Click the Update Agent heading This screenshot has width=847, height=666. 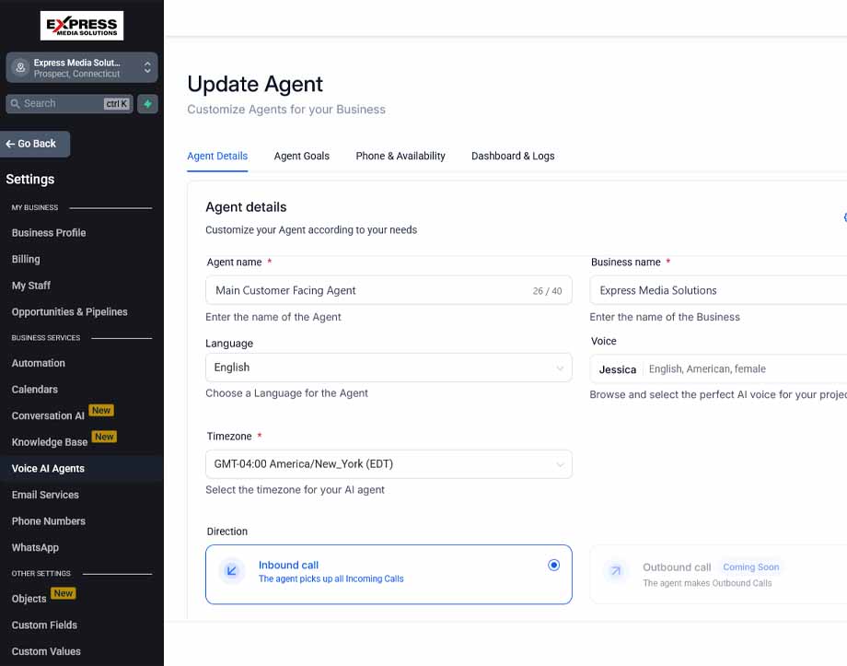pyautogui.click(x=255, y=85)
